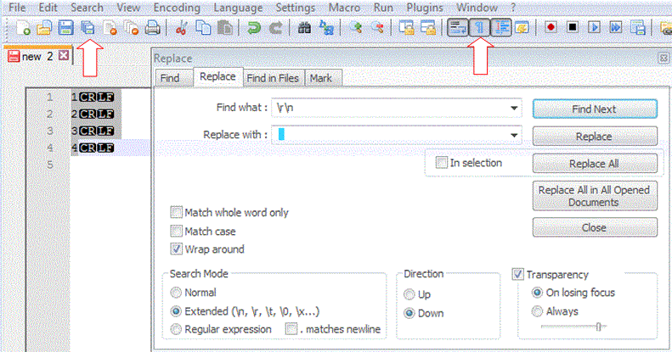Select Normal search mode

coord(176,293)
